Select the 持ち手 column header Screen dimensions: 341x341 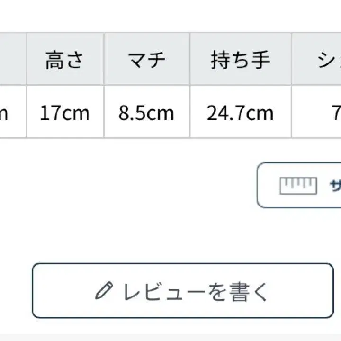(x=240, y=60)
